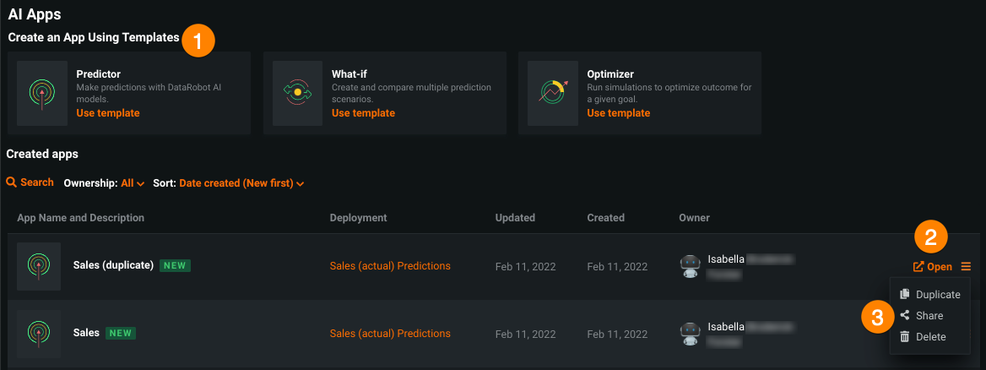
Task: Click the Sales app name
Action: pos(86,333)
